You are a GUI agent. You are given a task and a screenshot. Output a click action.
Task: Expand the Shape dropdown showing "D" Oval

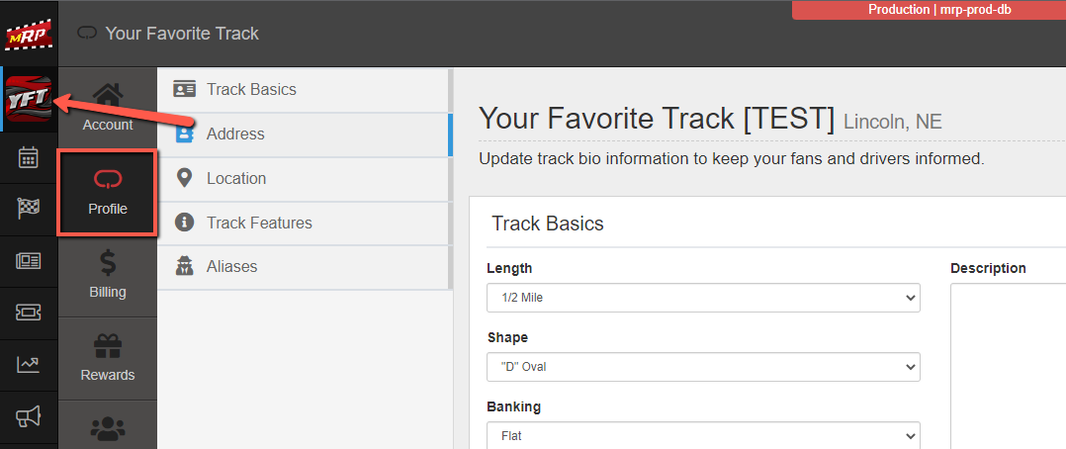[704, 367]
